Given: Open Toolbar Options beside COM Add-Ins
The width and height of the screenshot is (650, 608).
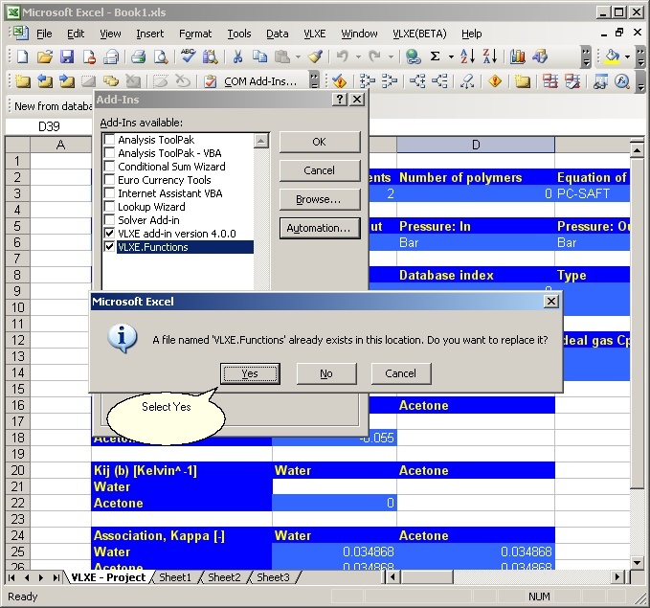Looking at the screenshot, I should click(x=314, y=81).
